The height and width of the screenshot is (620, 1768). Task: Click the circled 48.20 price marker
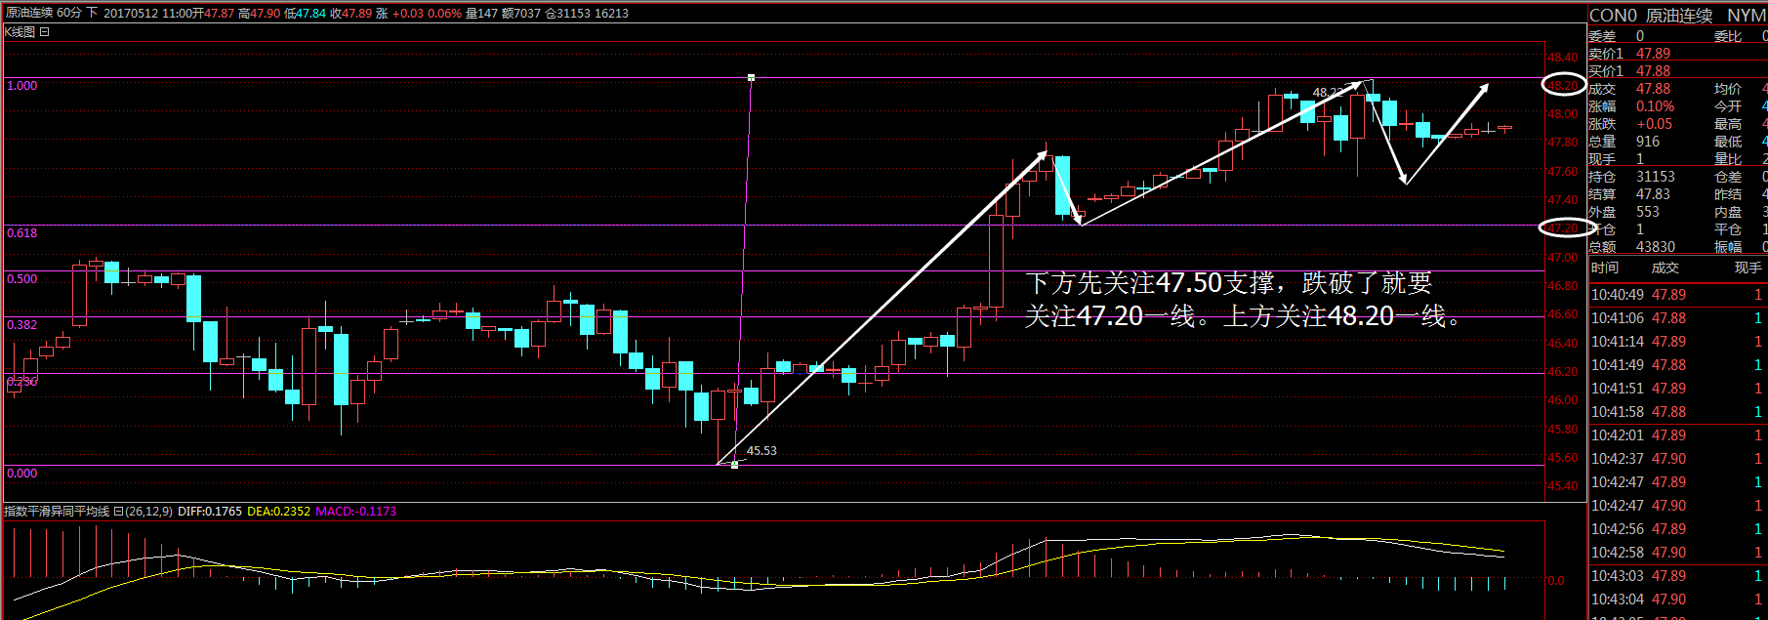[1563, 85]
